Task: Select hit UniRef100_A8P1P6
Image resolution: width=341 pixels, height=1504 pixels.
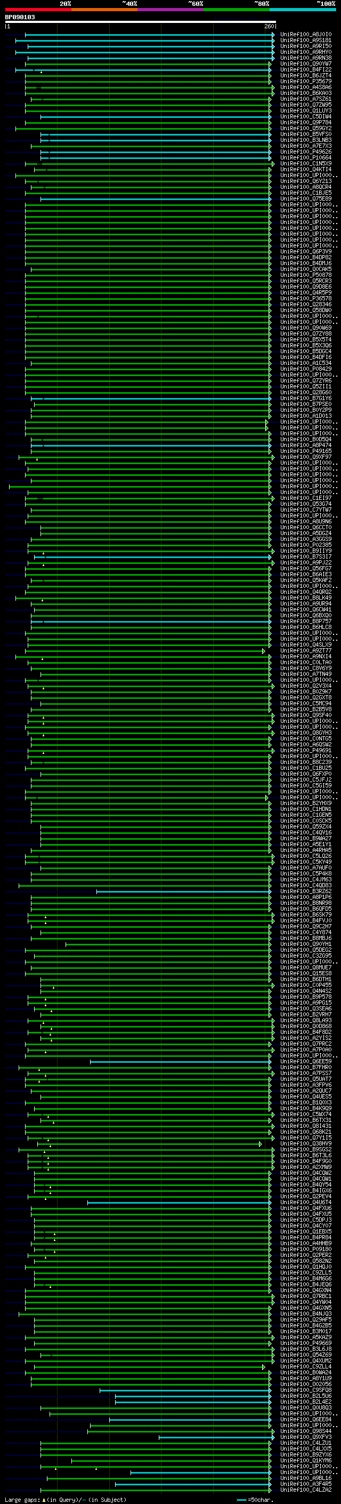Action: coord(305,897)
